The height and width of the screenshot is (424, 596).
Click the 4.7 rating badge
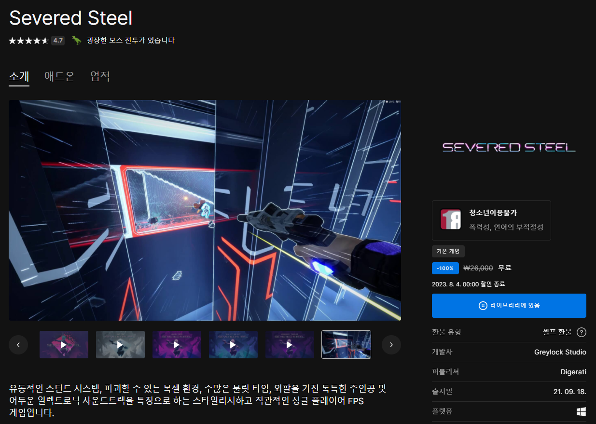[58, 41]
